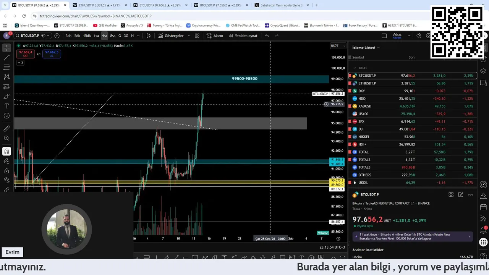Select TOTAL3 row in watchlist
This screenshot has width=489, height=275.
[413, 167]
